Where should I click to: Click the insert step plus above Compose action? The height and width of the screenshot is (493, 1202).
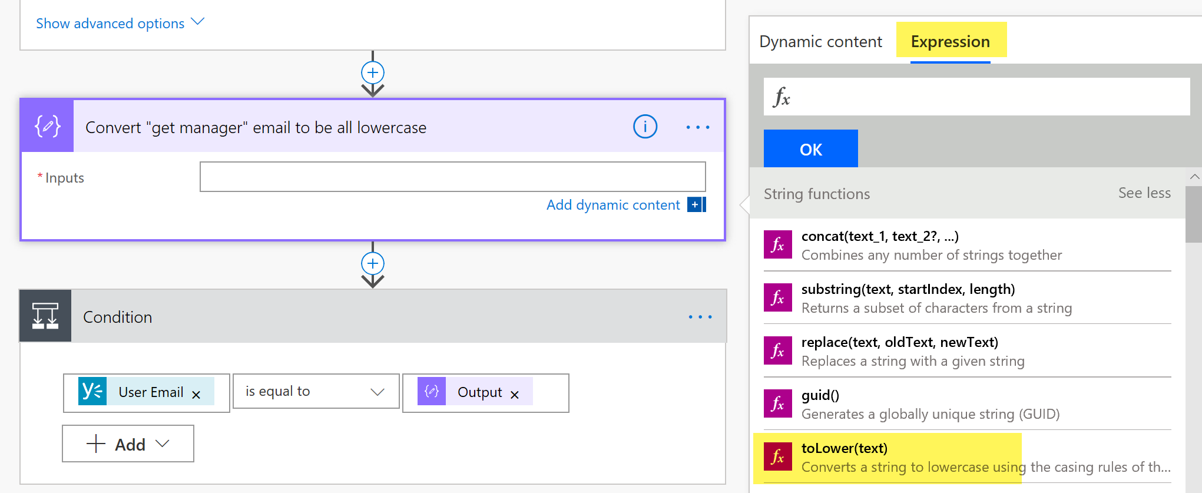tap(373, 72)
